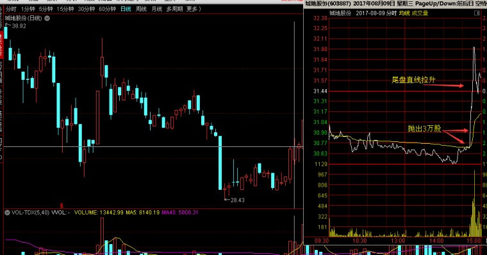Click the 尾盘直线拉升 annotation text
Image resolution: width=487 pixels, height=255 pixels.
pyautogui.click(x=413, y=80)
